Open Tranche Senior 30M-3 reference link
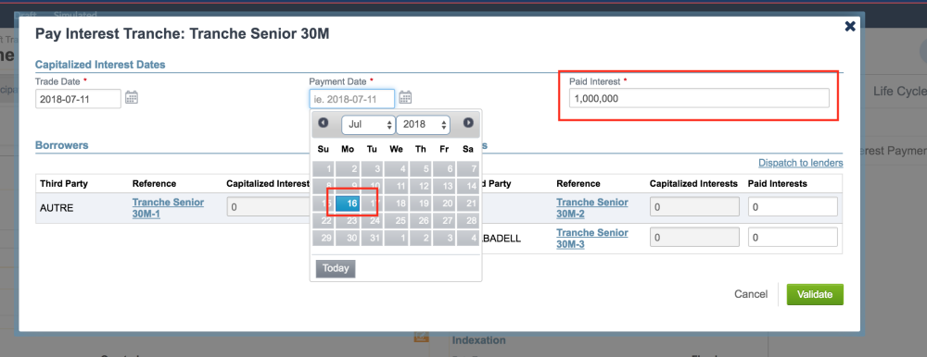 tap(591, 239)
